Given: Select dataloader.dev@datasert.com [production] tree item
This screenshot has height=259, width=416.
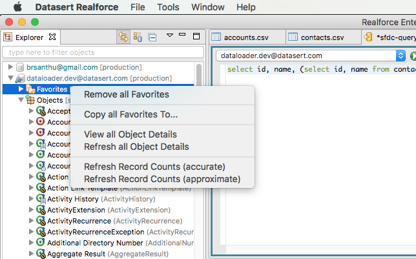Looking at the screenshot, I should pyautogui.click(x=99, y=78).
